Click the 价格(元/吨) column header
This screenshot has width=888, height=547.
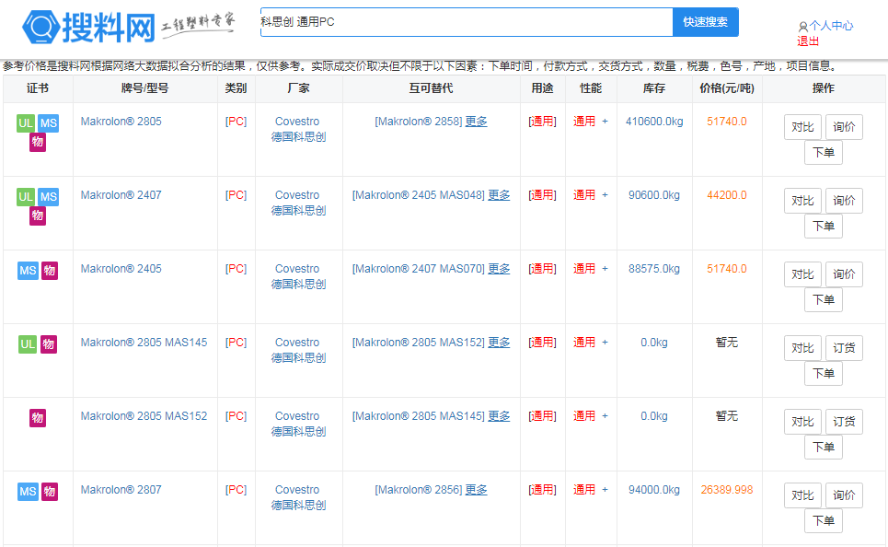(x=726, y=88)
